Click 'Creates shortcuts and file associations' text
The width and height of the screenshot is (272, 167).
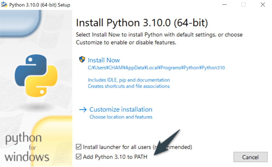129,86
